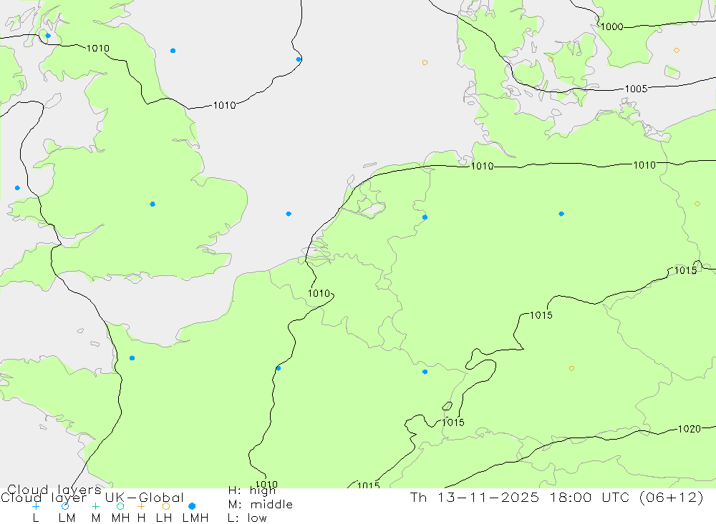The height and width of the screenshot is (524, 716).
Task: Click the orange circle LH legend symbol
Action: pos(166,506)
